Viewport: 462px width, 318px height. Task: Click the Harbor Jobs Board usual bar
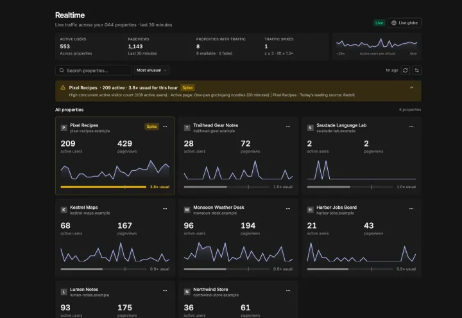click(x=350, y=269)
